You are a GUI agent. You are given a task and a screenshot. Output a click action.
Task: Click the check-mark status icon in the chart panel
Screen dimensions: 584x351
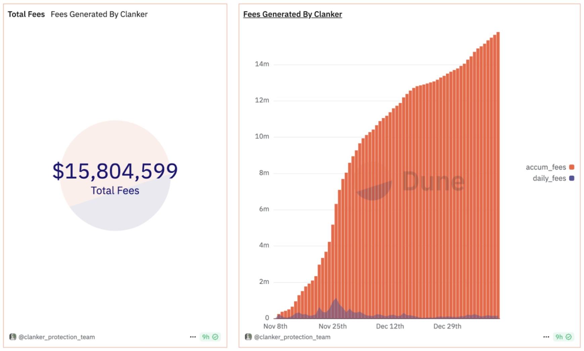pyautogui.click(x=569, y=337)
